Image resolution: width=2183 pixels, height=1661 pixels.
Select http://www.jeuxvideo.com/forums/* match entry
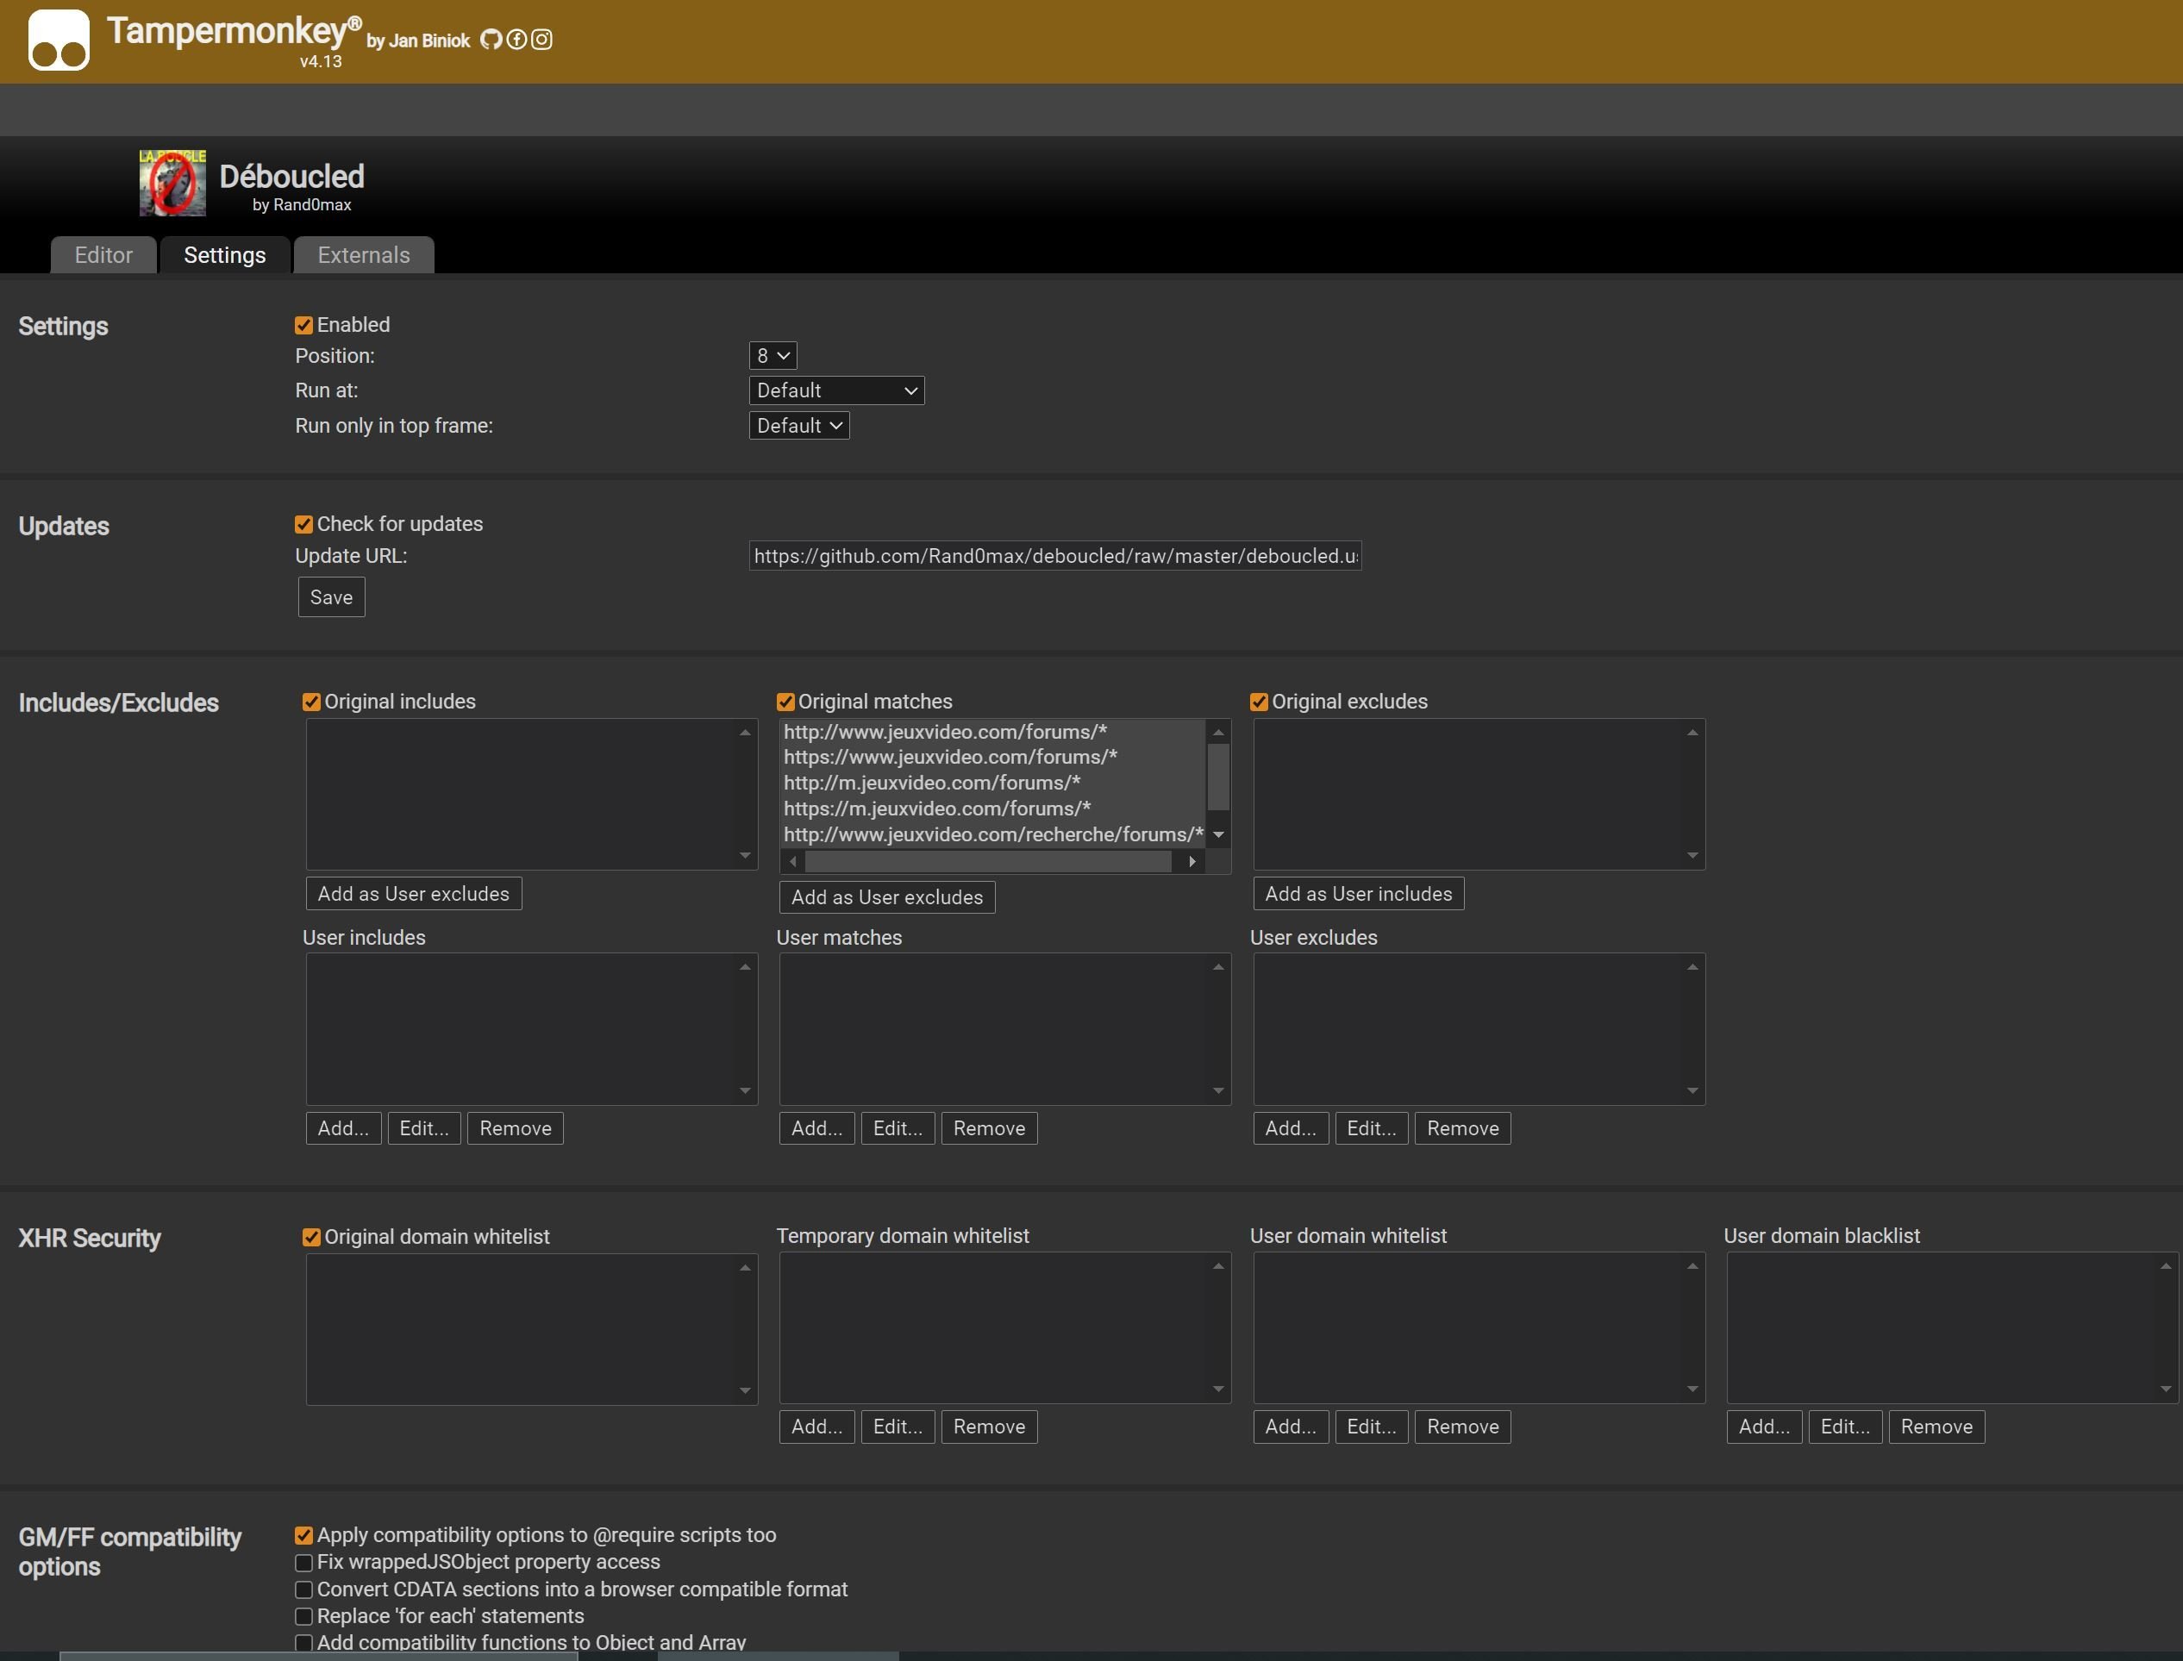pos(991,732)
